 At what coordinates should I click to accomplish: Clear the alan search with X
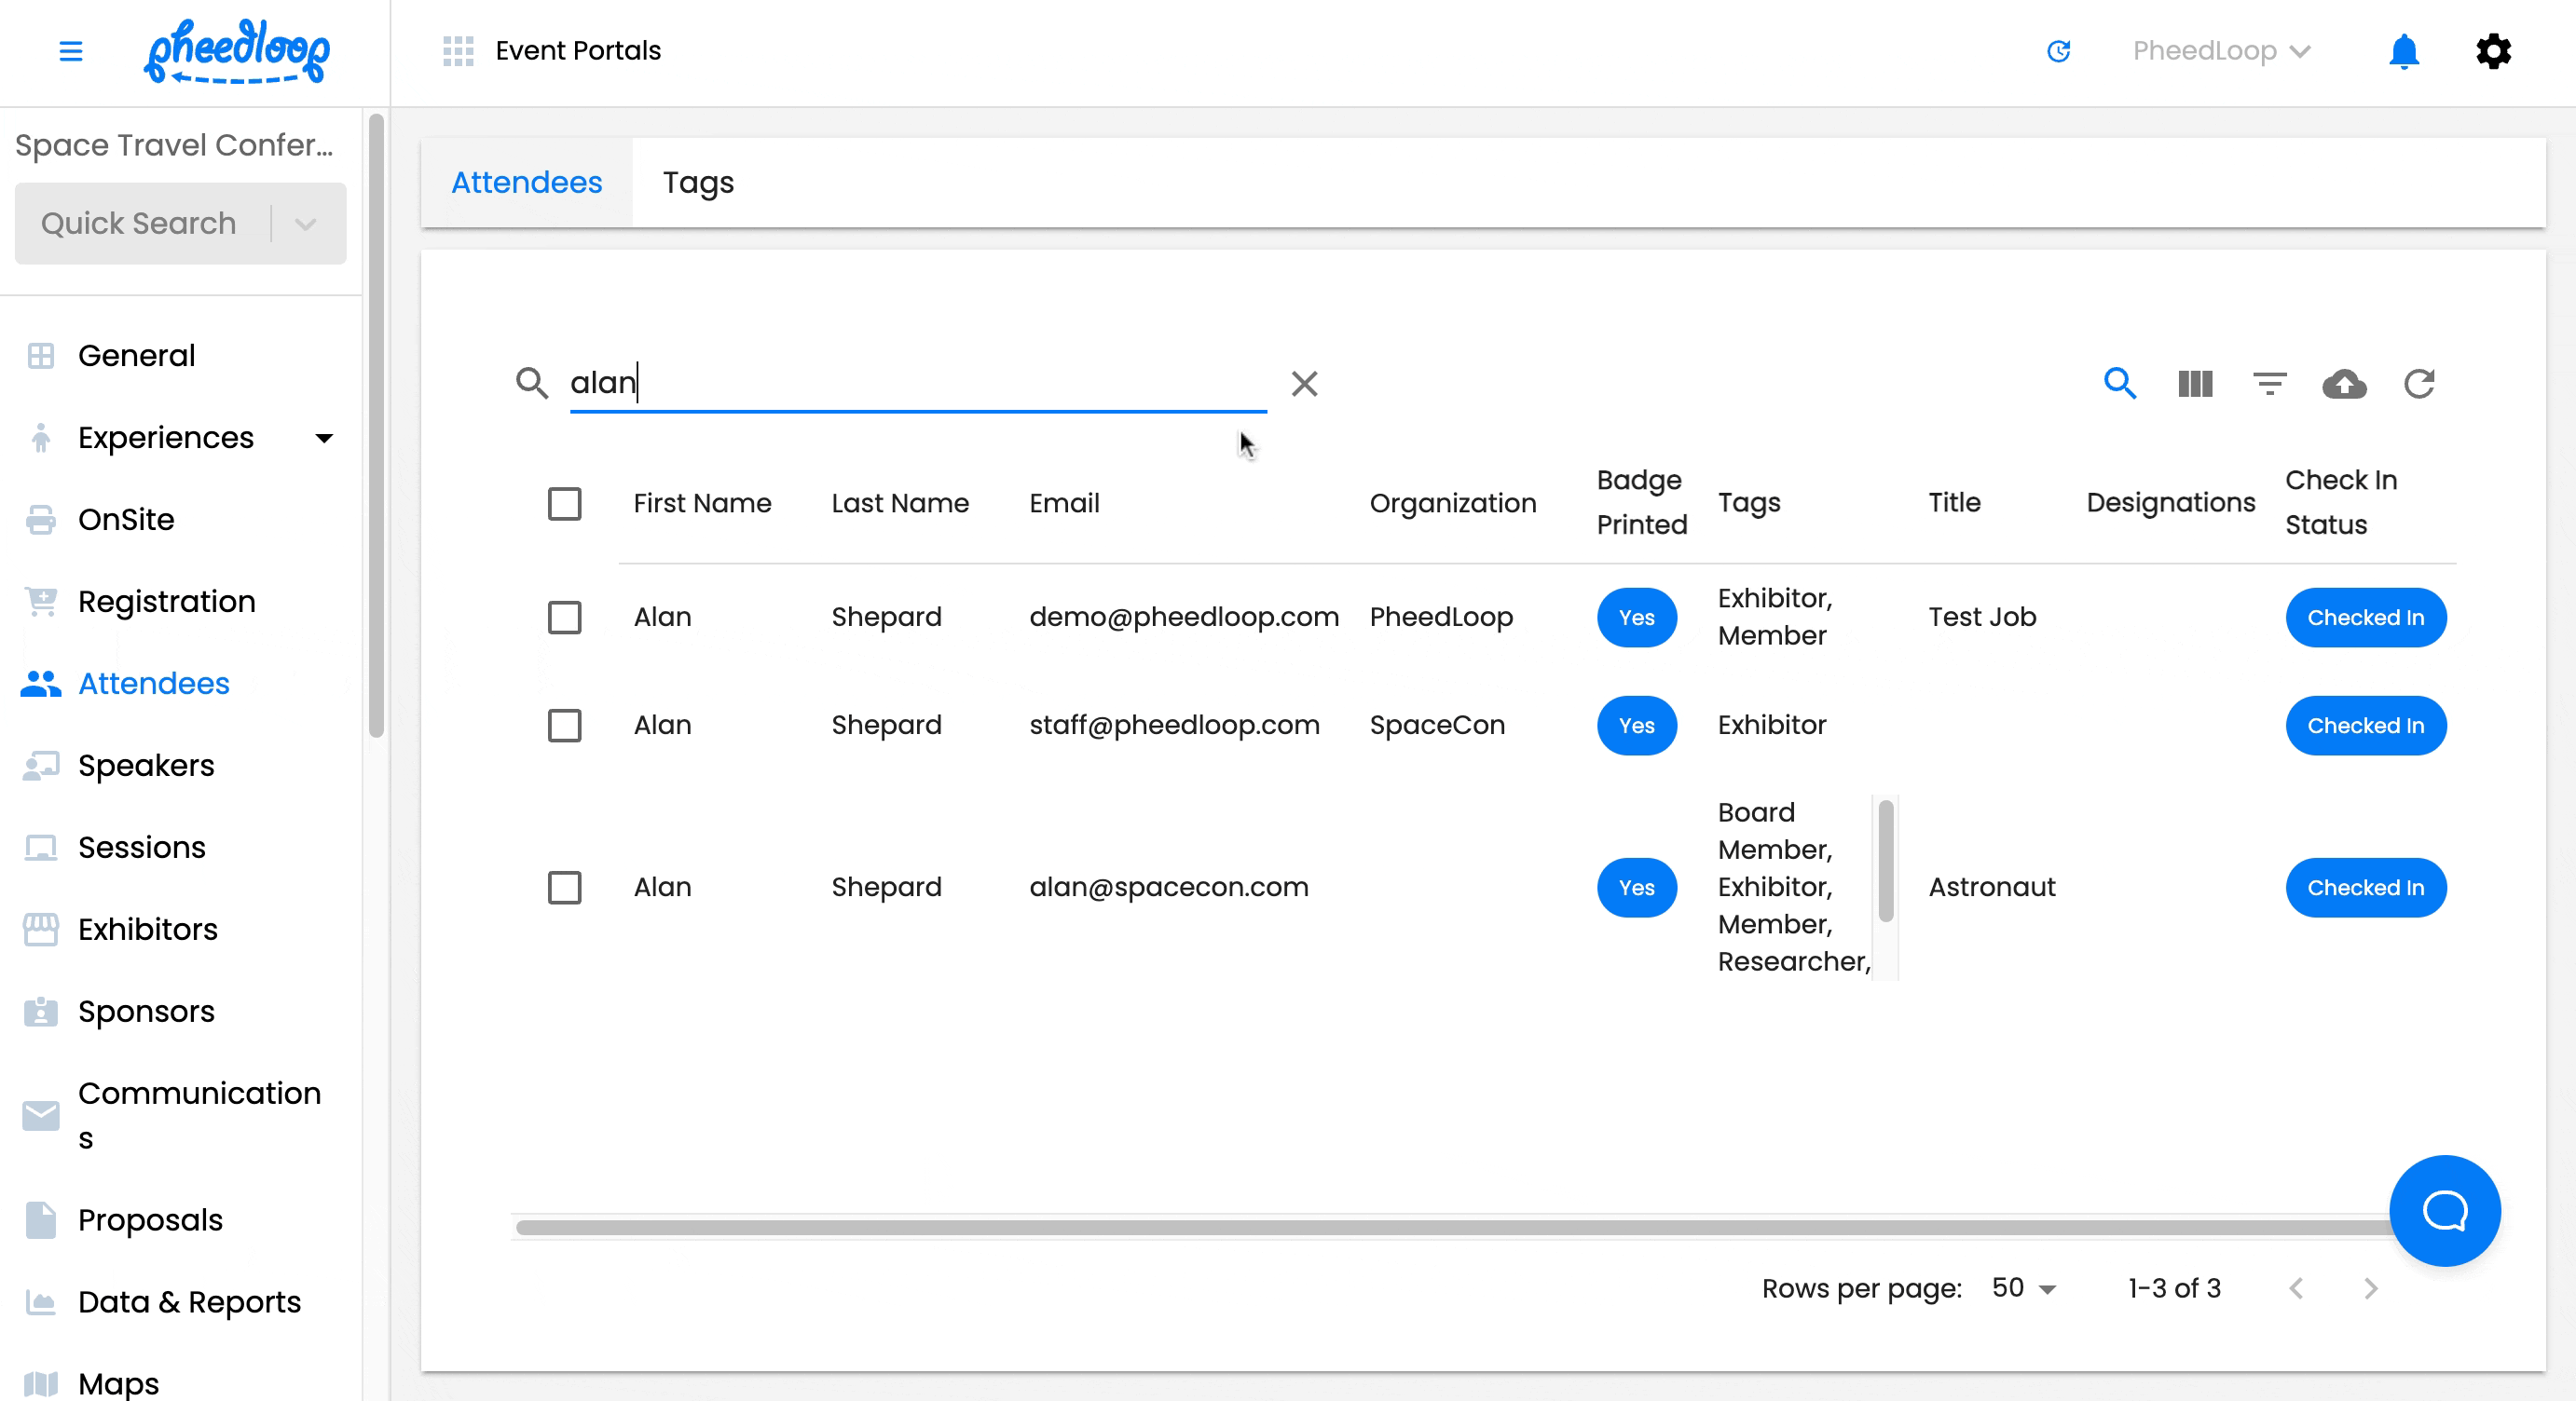pos(1304,384)
